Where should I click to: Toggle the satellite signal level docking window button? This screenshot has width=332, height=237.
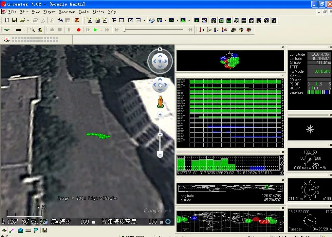[229, 20]
